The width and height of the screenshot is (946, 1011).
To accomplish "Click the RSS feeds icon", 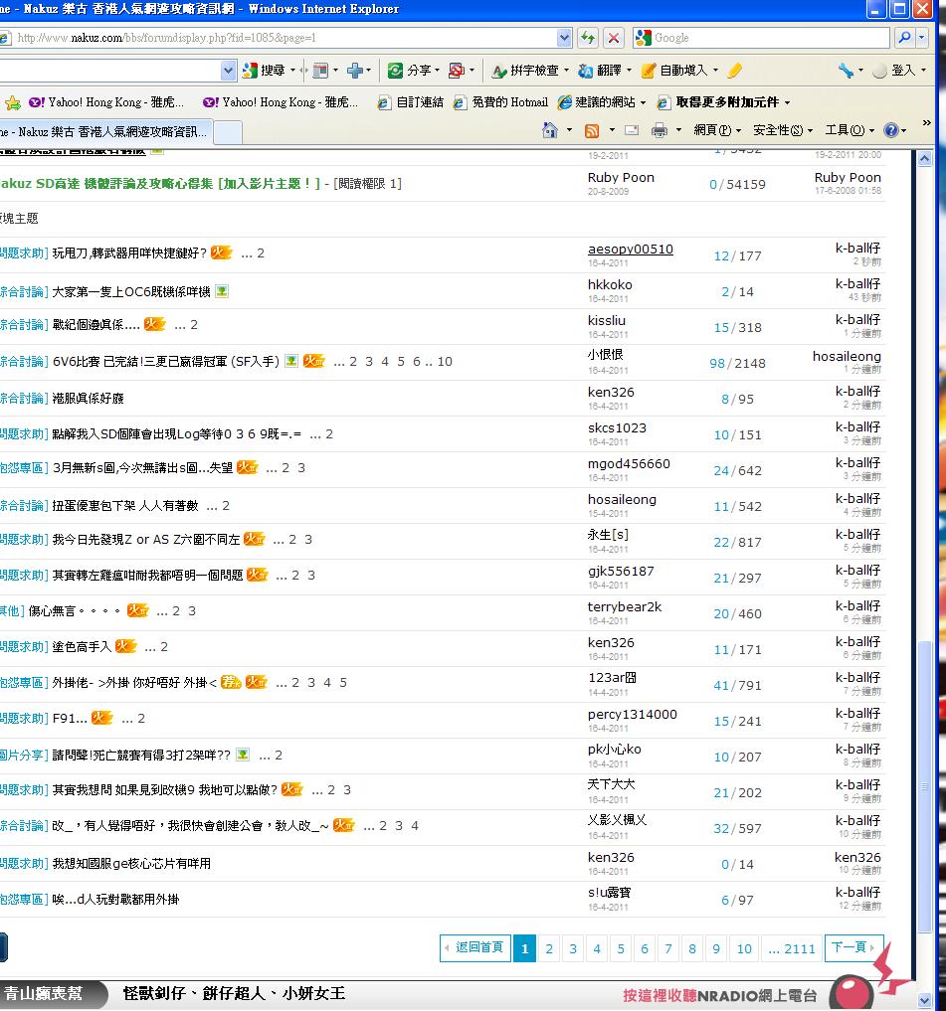I will [592, 131].
